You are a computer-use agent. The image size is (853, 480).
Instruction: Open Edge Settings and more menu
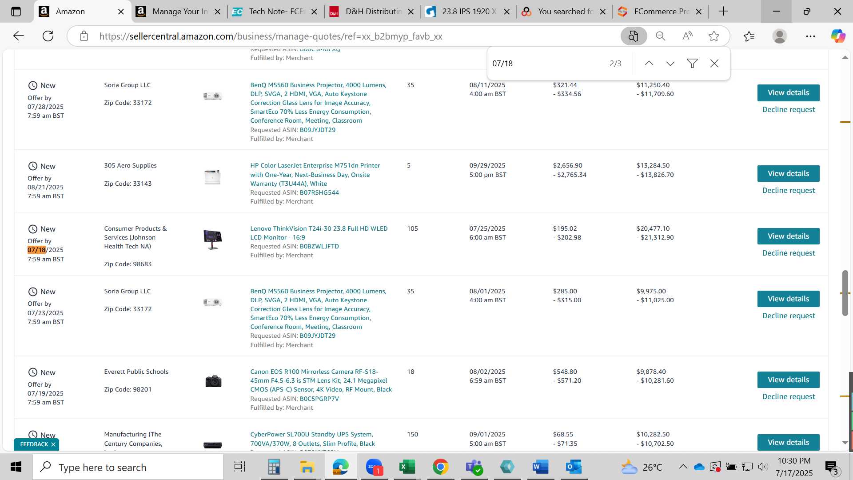[810, 36]
